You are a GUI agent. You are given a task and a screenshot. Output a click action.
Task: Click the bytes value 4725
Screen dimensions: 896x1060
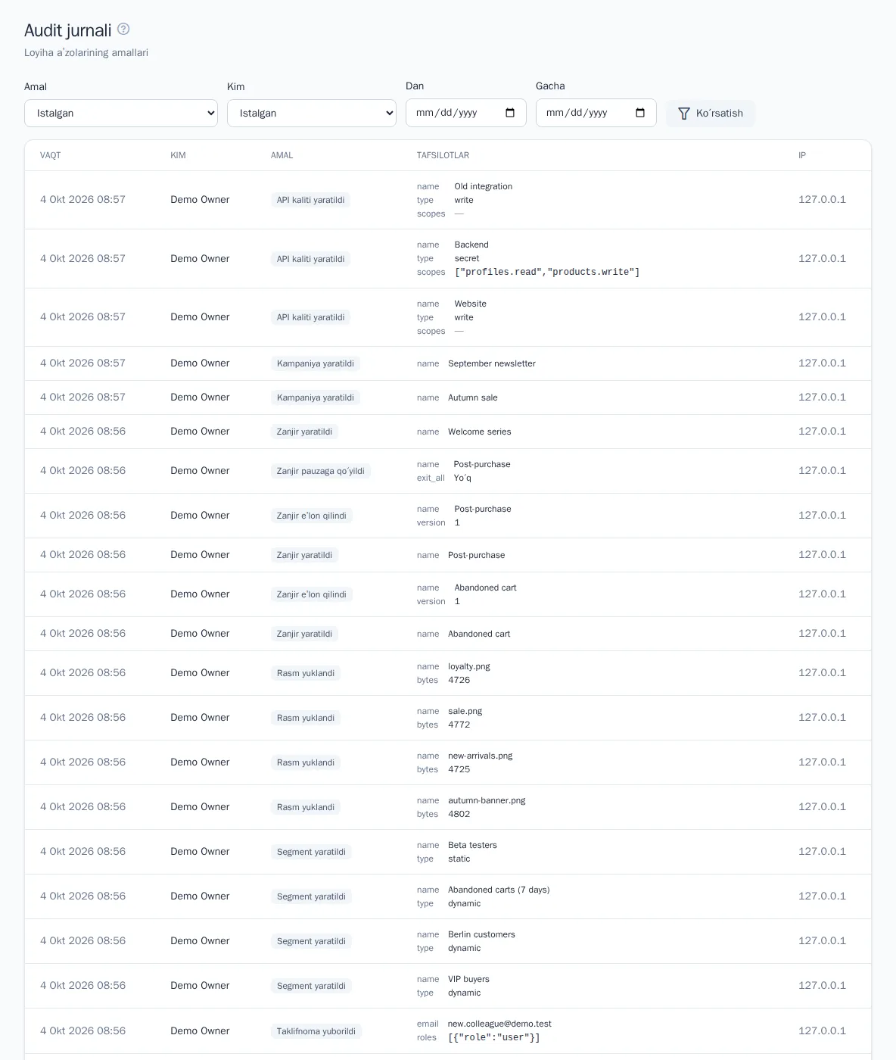tap(459, 769)
